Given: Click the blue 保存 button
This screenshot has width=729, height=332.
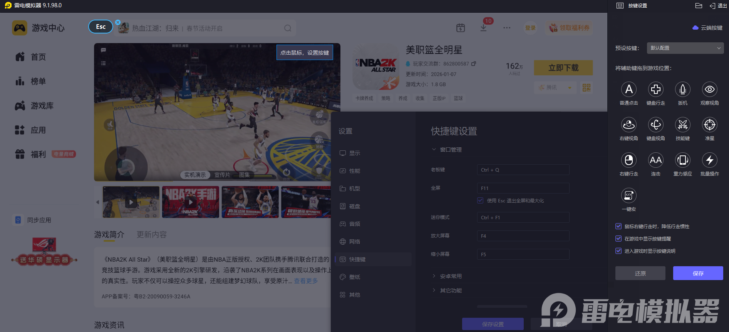Looking at the screenshot, I should click(698, 273).
